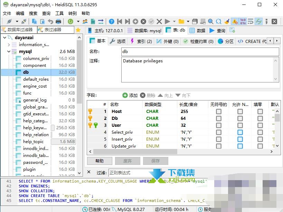Image resolution: width=283 pixels, height=212 pixels.
Task: Click the 添加 add field button
Action: pos(130,95)
